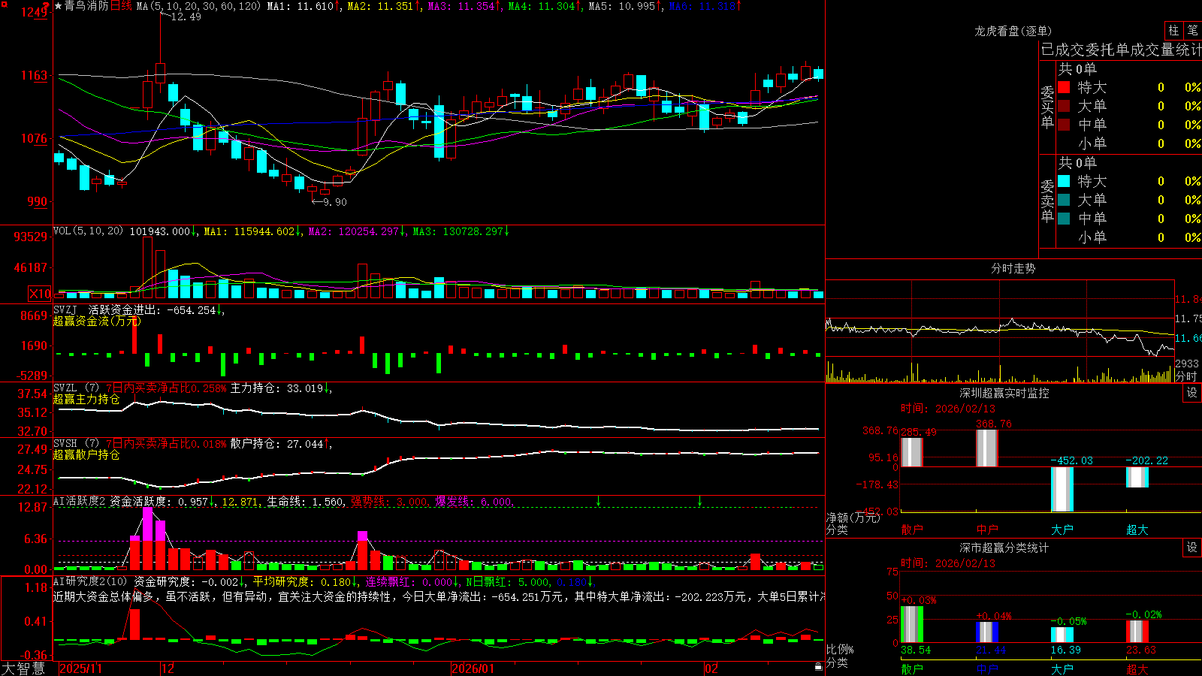Click the cyan 16.39 大户 bar in 深市超赢分类统计
This screenshot has height=676, width=1202.
click(1062, 635)
